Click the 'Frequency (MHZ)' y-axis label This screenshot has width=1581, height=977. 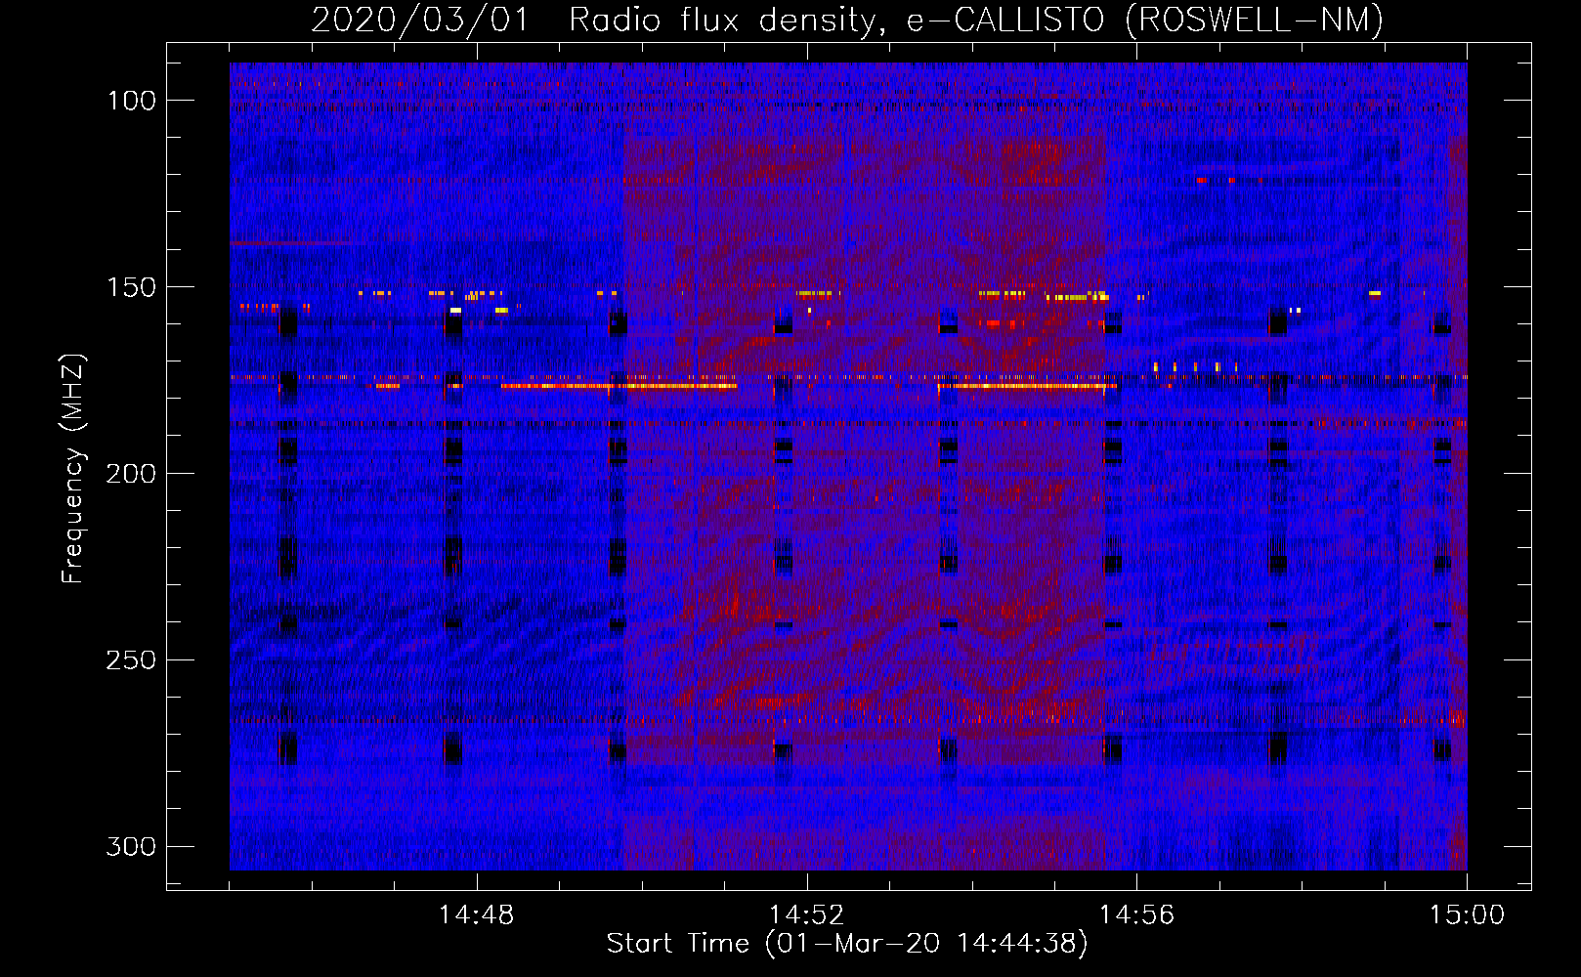point(73,468)
